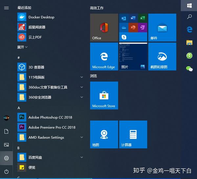
Task: Expand the 展开 recently added list
Action: 22,47
